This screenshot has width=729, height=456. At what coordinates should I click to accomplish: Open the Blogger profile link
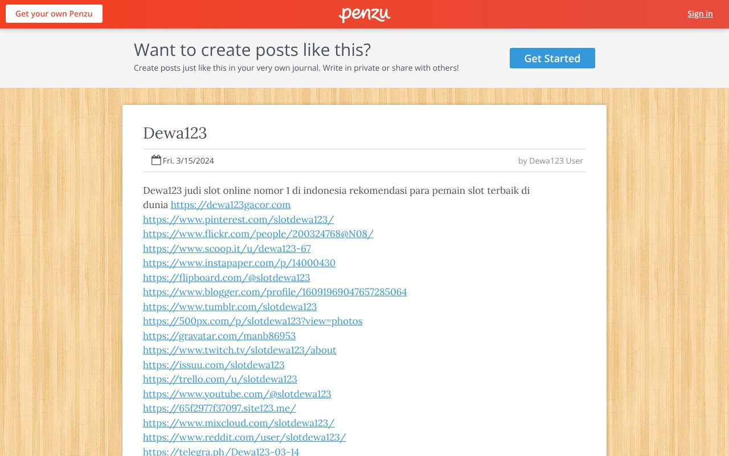coord(275,292)
